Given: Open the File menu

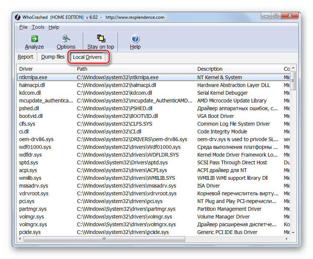Looking at the screenshot, I should [23, 27].
